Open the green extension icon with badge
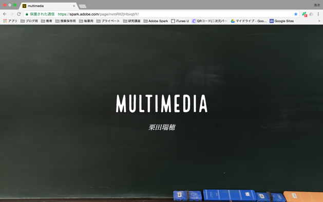Image resolution: width=323 pixels, height=202 pixels. click(305, 14)
